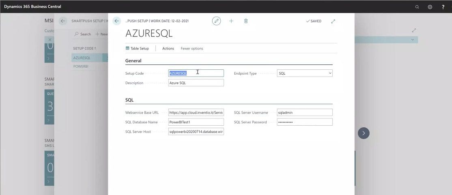Sort by SETUP CODE column header

pos(84,48)
